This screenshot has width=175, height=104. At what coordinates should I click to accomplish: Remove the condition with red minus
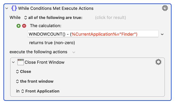tap(24, 26)
